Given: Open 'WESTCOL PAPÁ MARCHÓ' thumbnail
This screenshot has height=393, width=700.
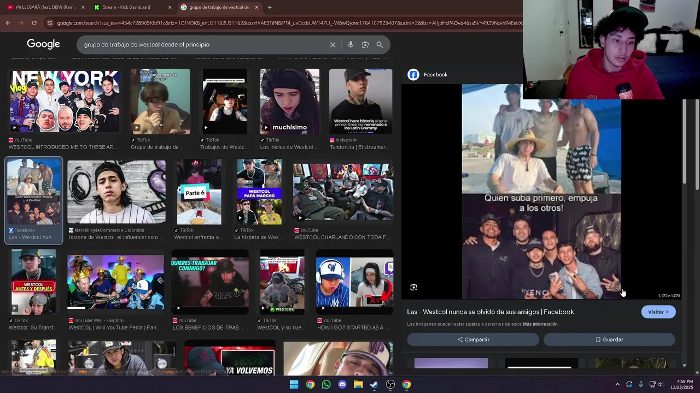Looking at the screenshot, I should point(259,192).
